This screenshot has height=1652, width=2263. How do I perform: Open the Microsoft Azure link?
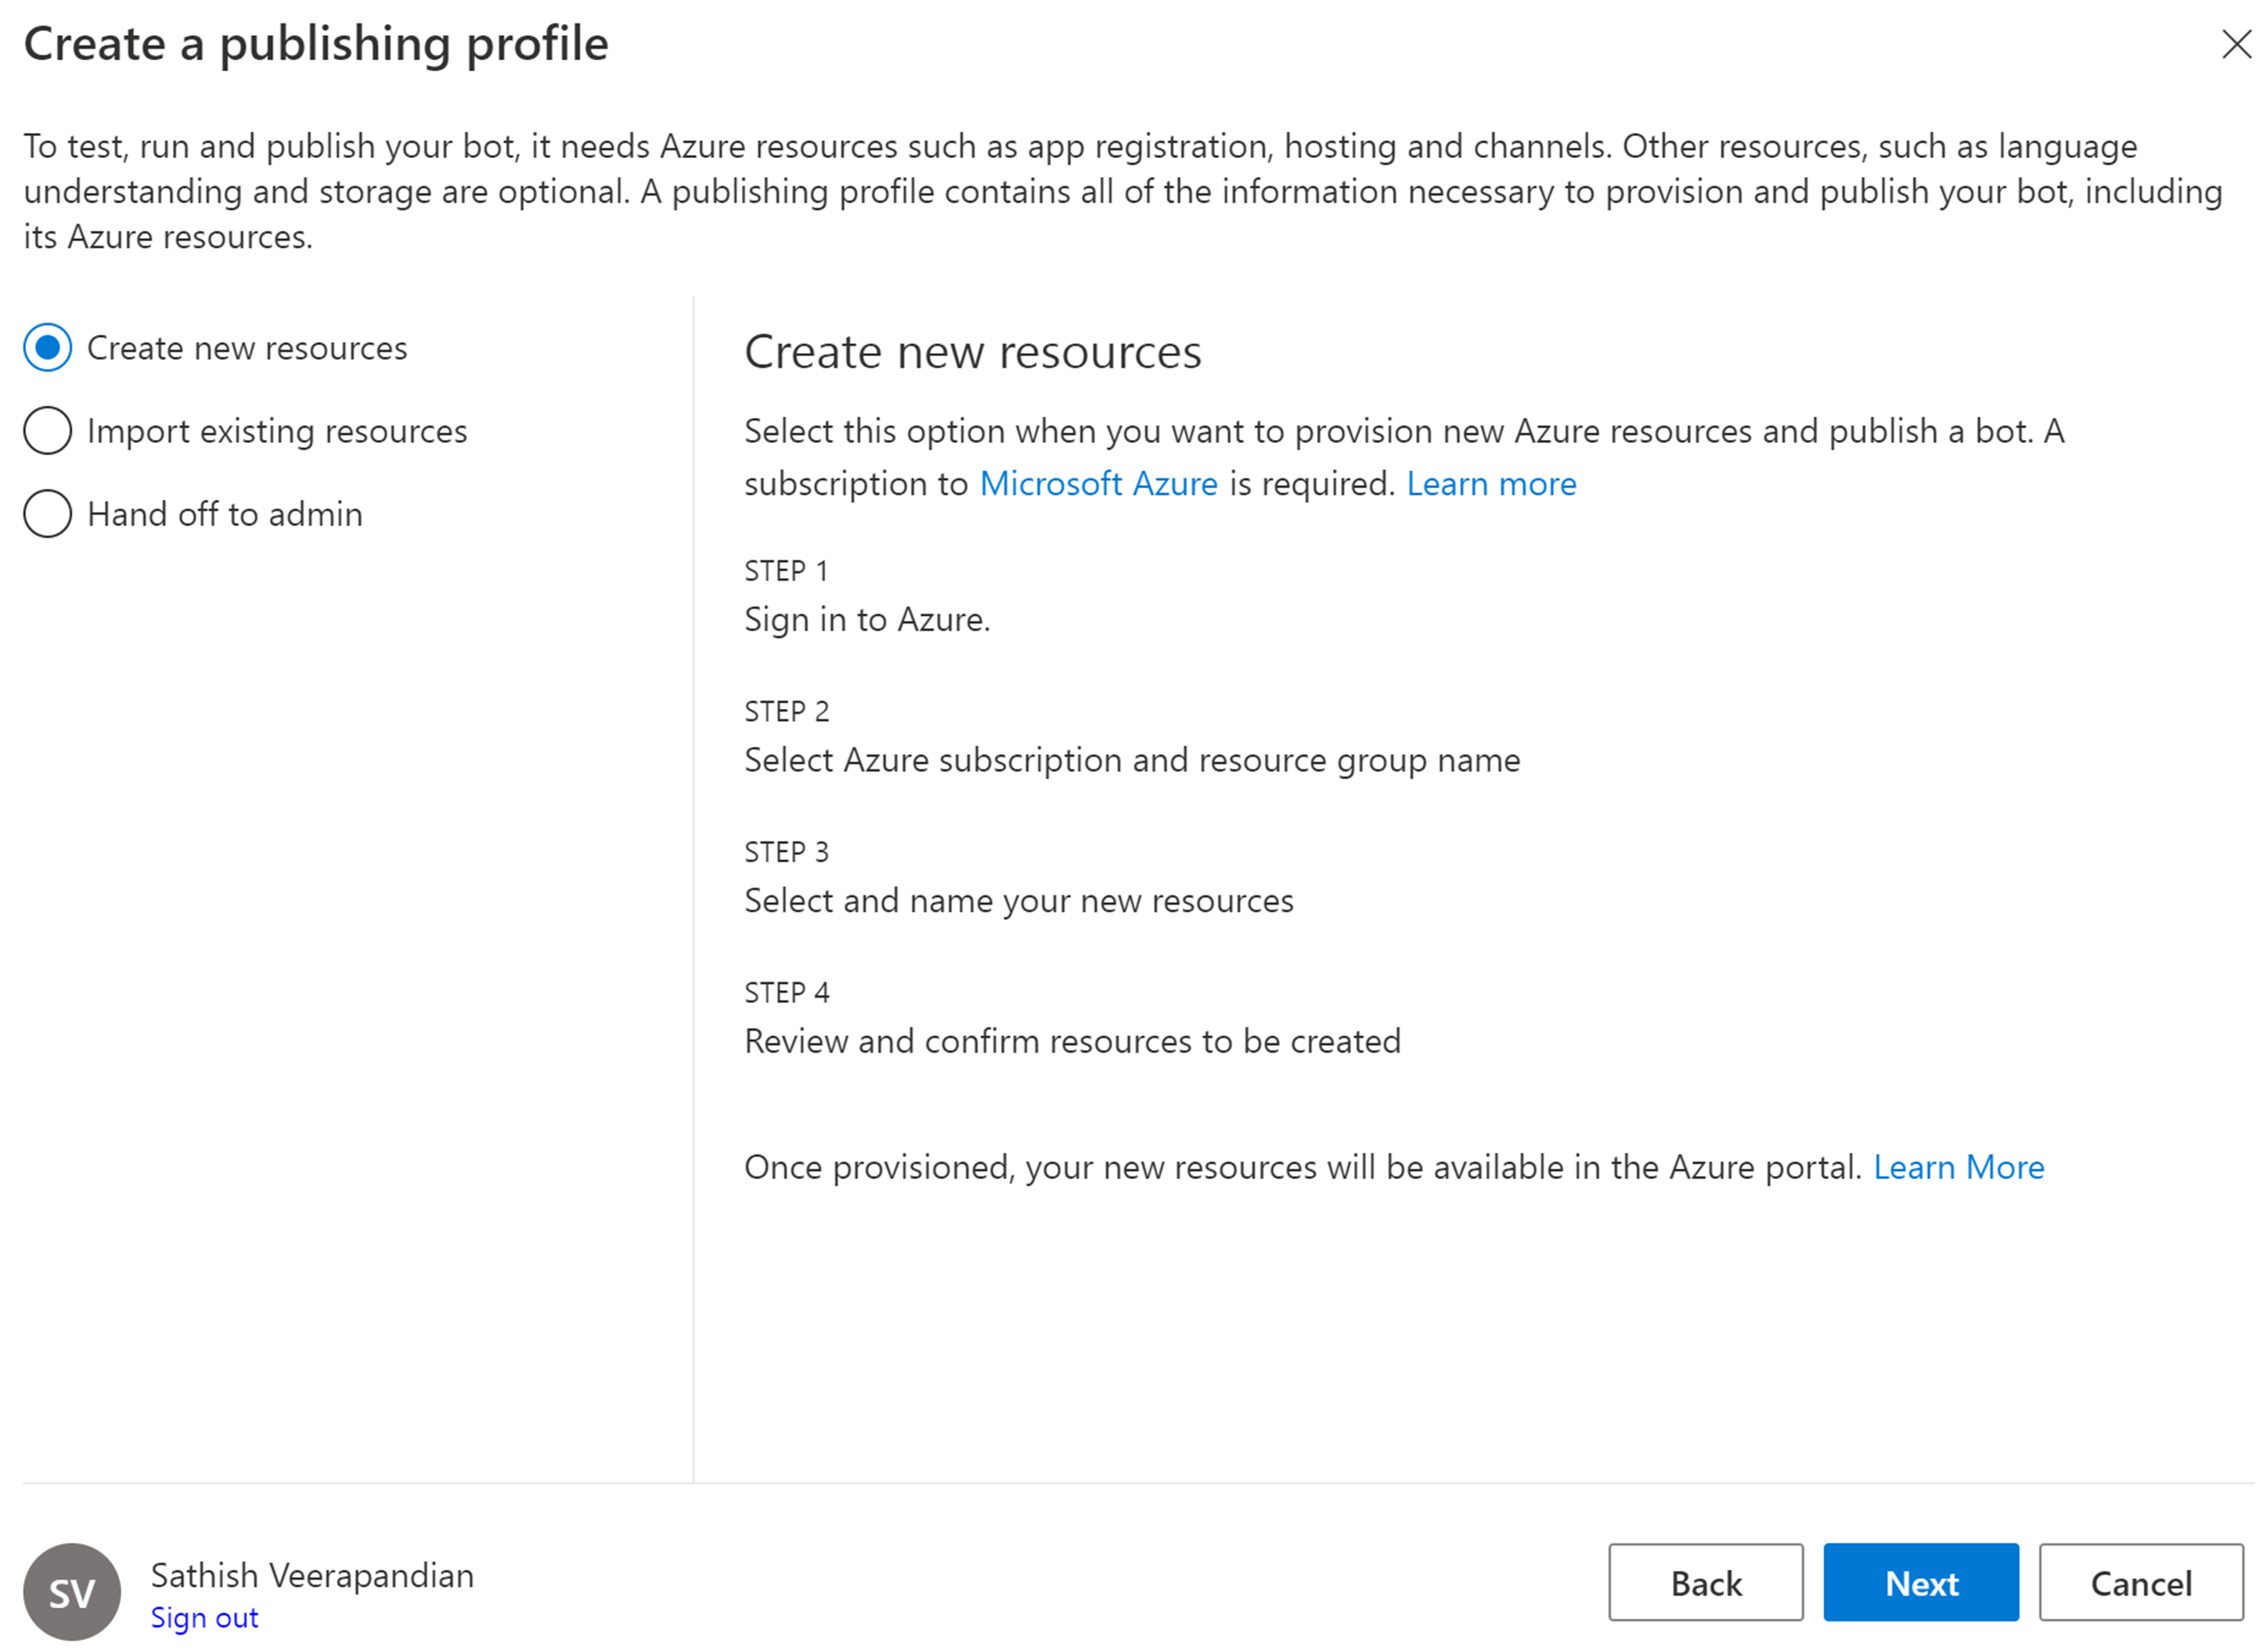click(1097, 484)
